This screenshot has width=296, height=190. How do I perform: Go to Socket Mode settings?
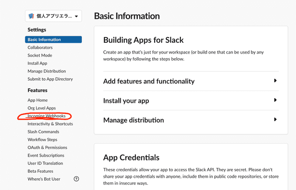point(40,55)
